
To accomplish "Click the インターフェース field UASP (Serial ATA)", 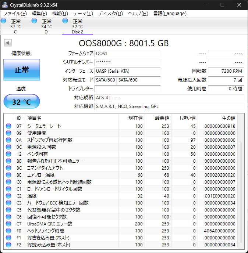I will 128,71.
